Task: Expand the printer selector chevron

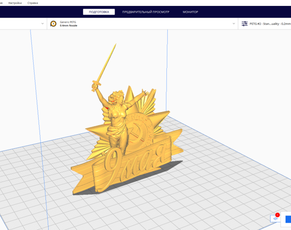Action: point(43,24)
